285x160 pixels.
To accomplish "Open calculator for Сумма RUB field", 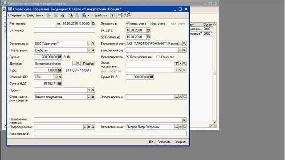I will coord(151,77).
